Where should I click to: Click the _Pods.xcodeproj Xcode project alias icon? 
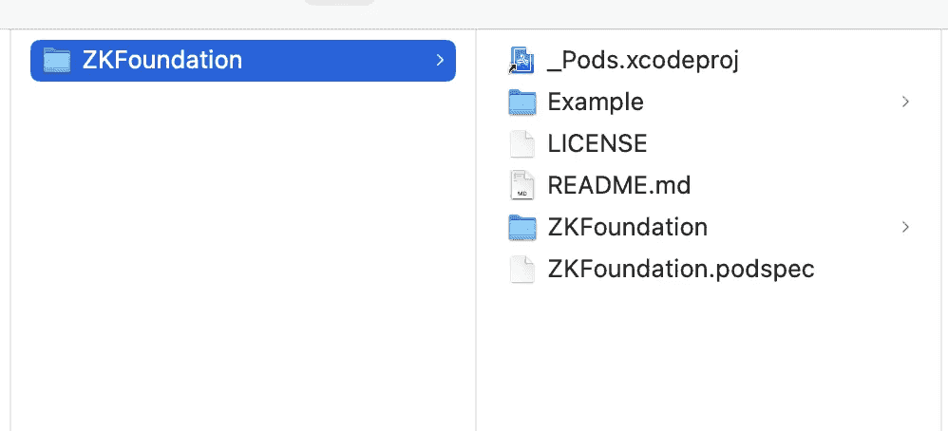tap(521, 60)
